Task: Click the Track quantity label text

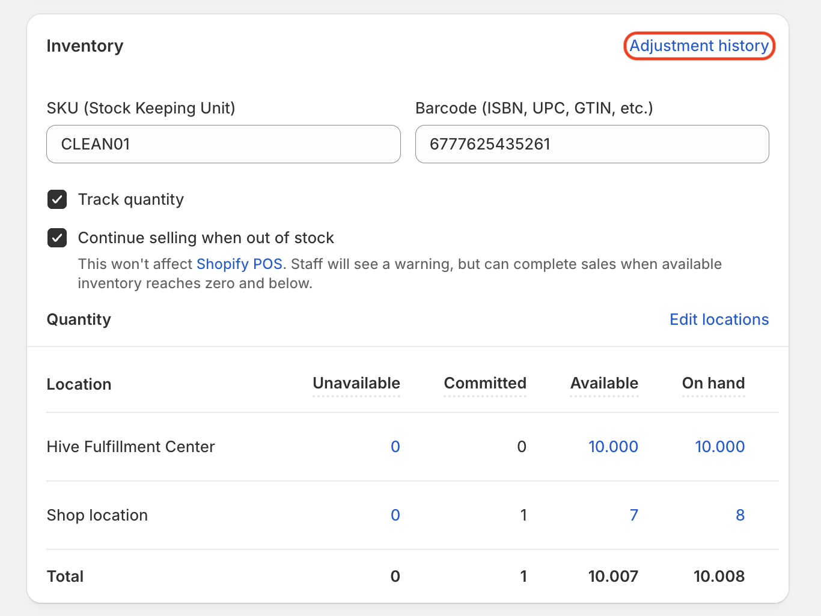Action: [131, 199]
